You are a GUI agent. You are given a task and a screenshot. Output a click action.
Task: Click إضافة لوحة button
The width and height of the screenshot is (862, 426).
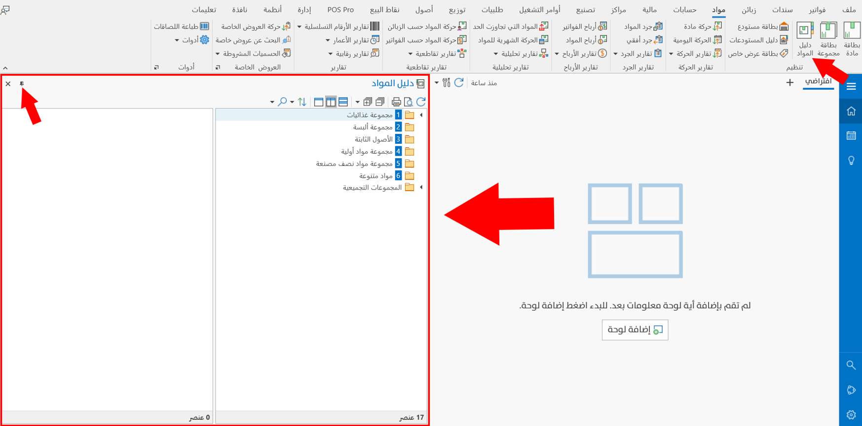pos(635,330)
